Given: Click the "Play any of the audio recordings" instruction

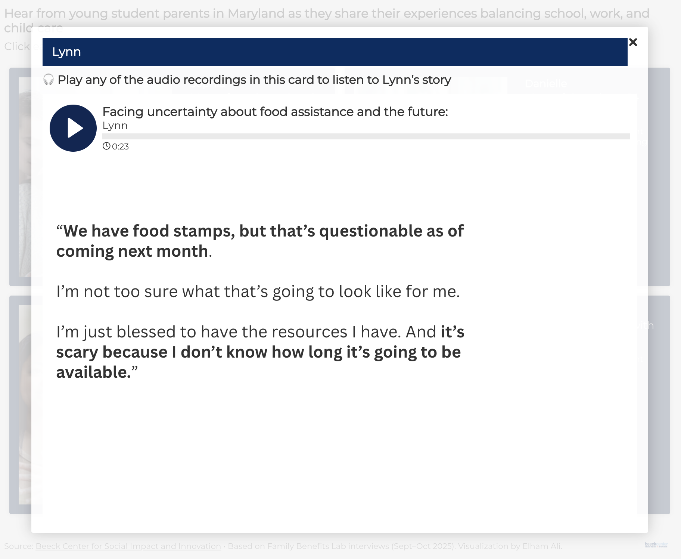Looking at the screenshot, I should [254, 80].
